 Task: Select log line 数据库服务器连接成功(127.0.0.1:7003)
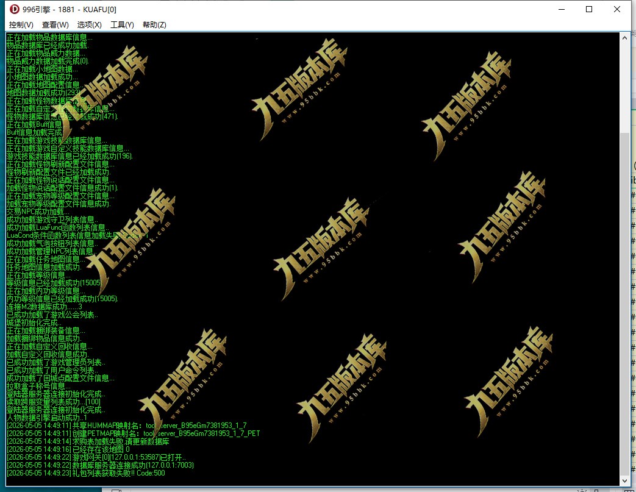100,465
